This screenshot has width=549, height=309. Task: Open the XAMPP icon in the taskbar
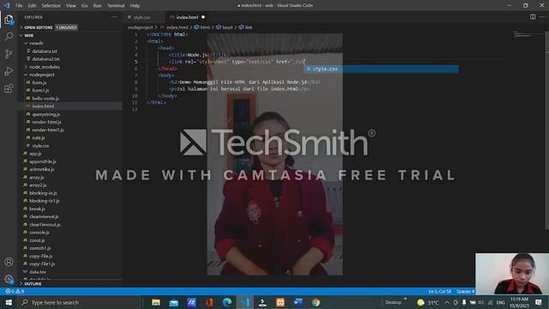[281, 302]
